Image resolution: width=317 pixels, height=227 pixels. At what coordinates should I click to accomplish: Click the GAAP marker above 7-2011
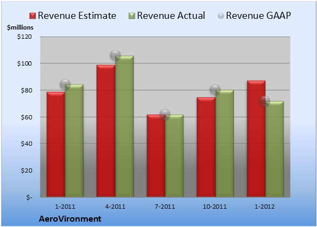[165, 115]
